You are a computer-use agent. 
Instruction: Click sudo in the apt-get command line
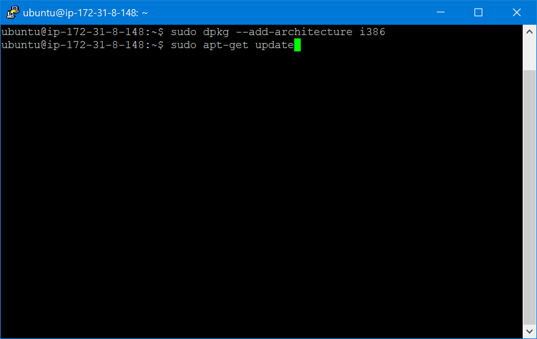183,45
